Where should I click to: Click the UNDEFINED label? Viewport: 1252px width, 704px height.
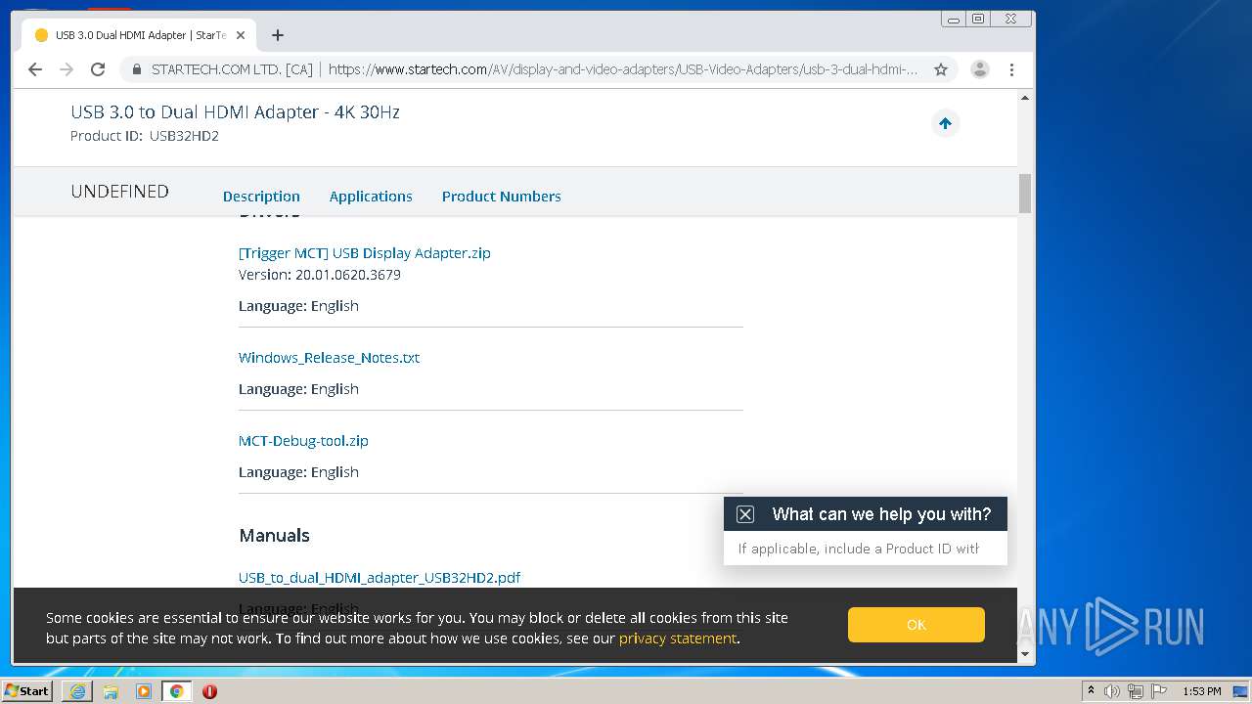coord(119,192)
